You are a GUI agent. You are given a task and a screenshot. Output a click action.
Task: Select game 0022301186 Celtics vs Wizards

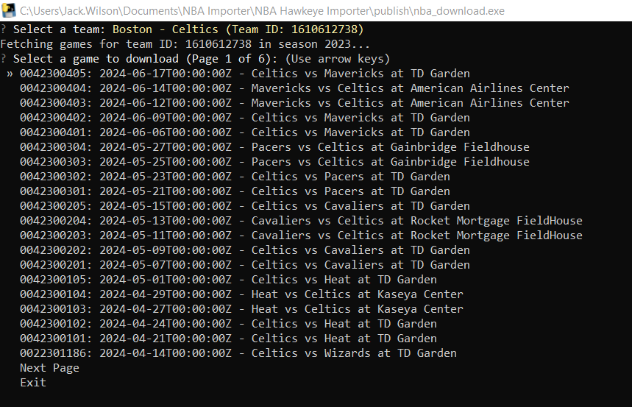(238, 353)
